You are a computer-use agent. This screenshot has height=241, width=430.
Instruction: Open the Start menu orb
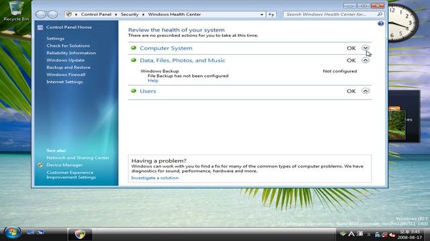tap(12, 233)
